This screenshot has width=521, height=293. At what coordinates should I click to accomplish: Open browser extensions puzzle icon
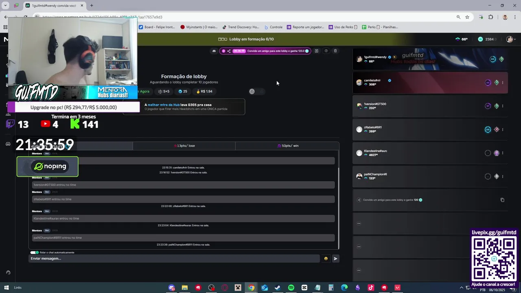[x=490, y=17]
